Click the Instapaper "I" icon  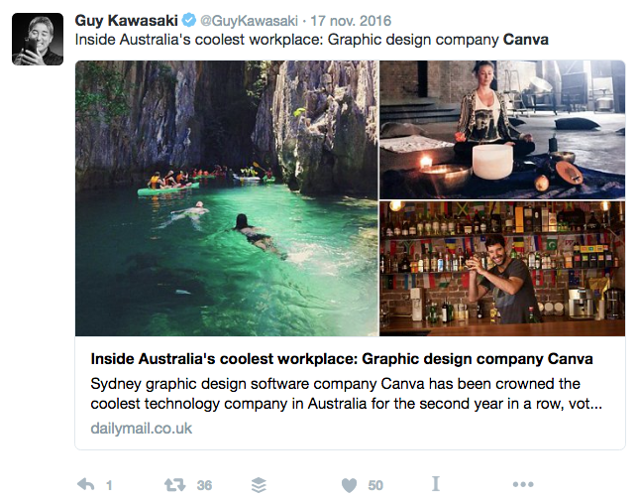[x=435, y=485]
